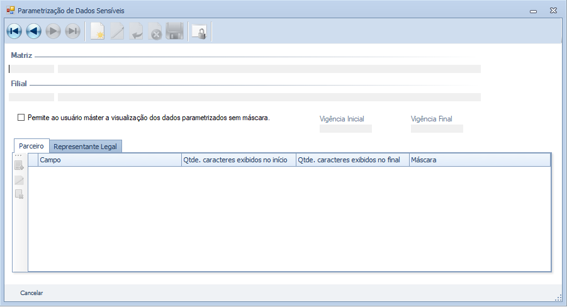Screen dimensions: 567x307
Task: Create a new record with the star page icon
Action: click(x=98, y=31)
